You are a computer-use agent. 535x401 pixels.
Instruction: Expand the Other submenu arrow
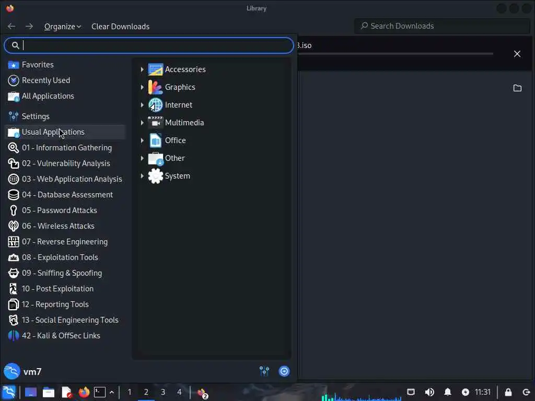coord(142,158)
